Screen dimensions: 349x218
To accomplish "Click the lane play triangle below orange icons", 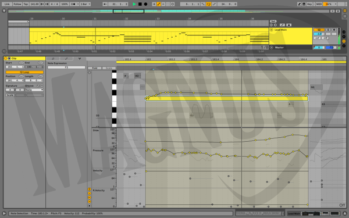I will pos(90,206).
